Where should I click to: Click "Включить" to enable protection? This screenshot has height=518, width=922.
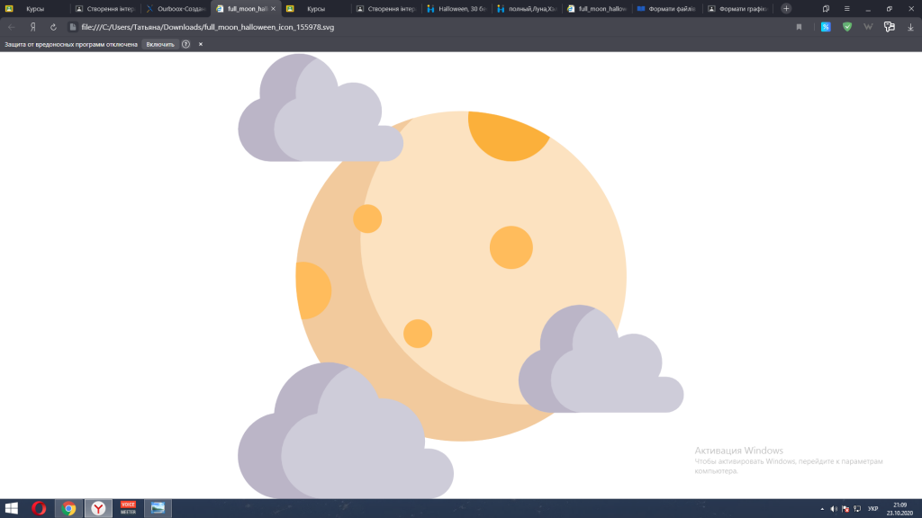coord(160,44)
